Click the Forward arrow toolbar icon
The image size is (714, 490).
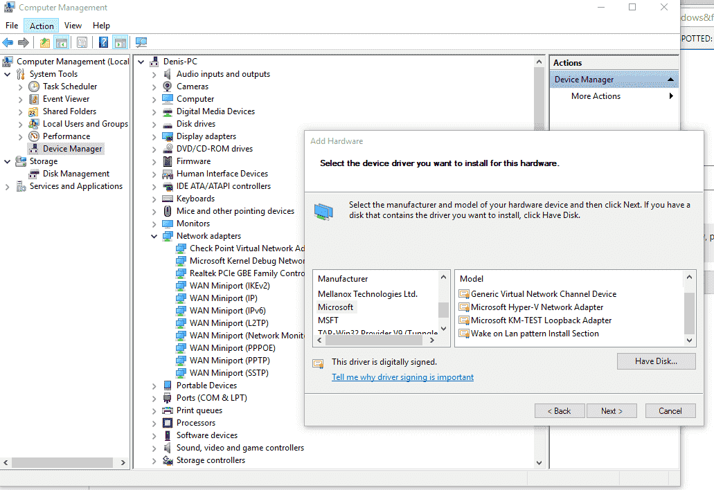pos(24,43)
